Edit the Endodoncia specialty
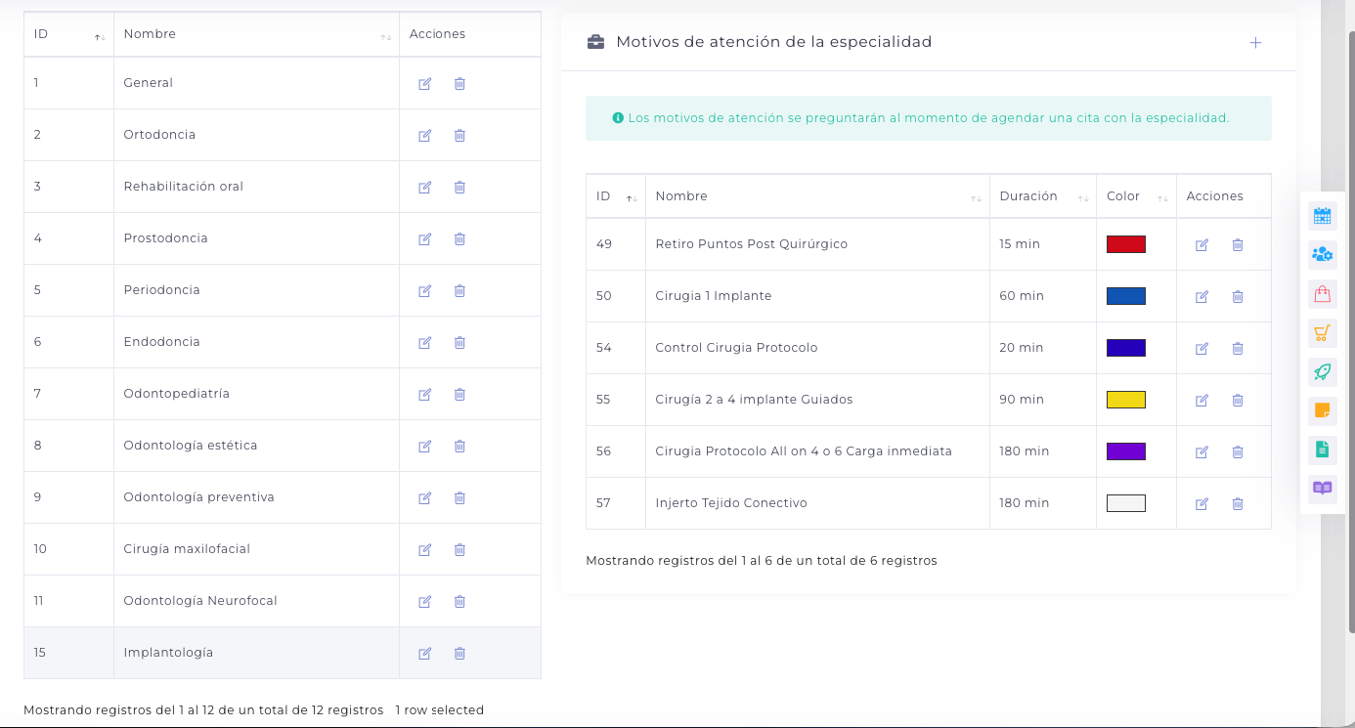The width and height of the screenshot is (1355, 728). pos(425,343)
